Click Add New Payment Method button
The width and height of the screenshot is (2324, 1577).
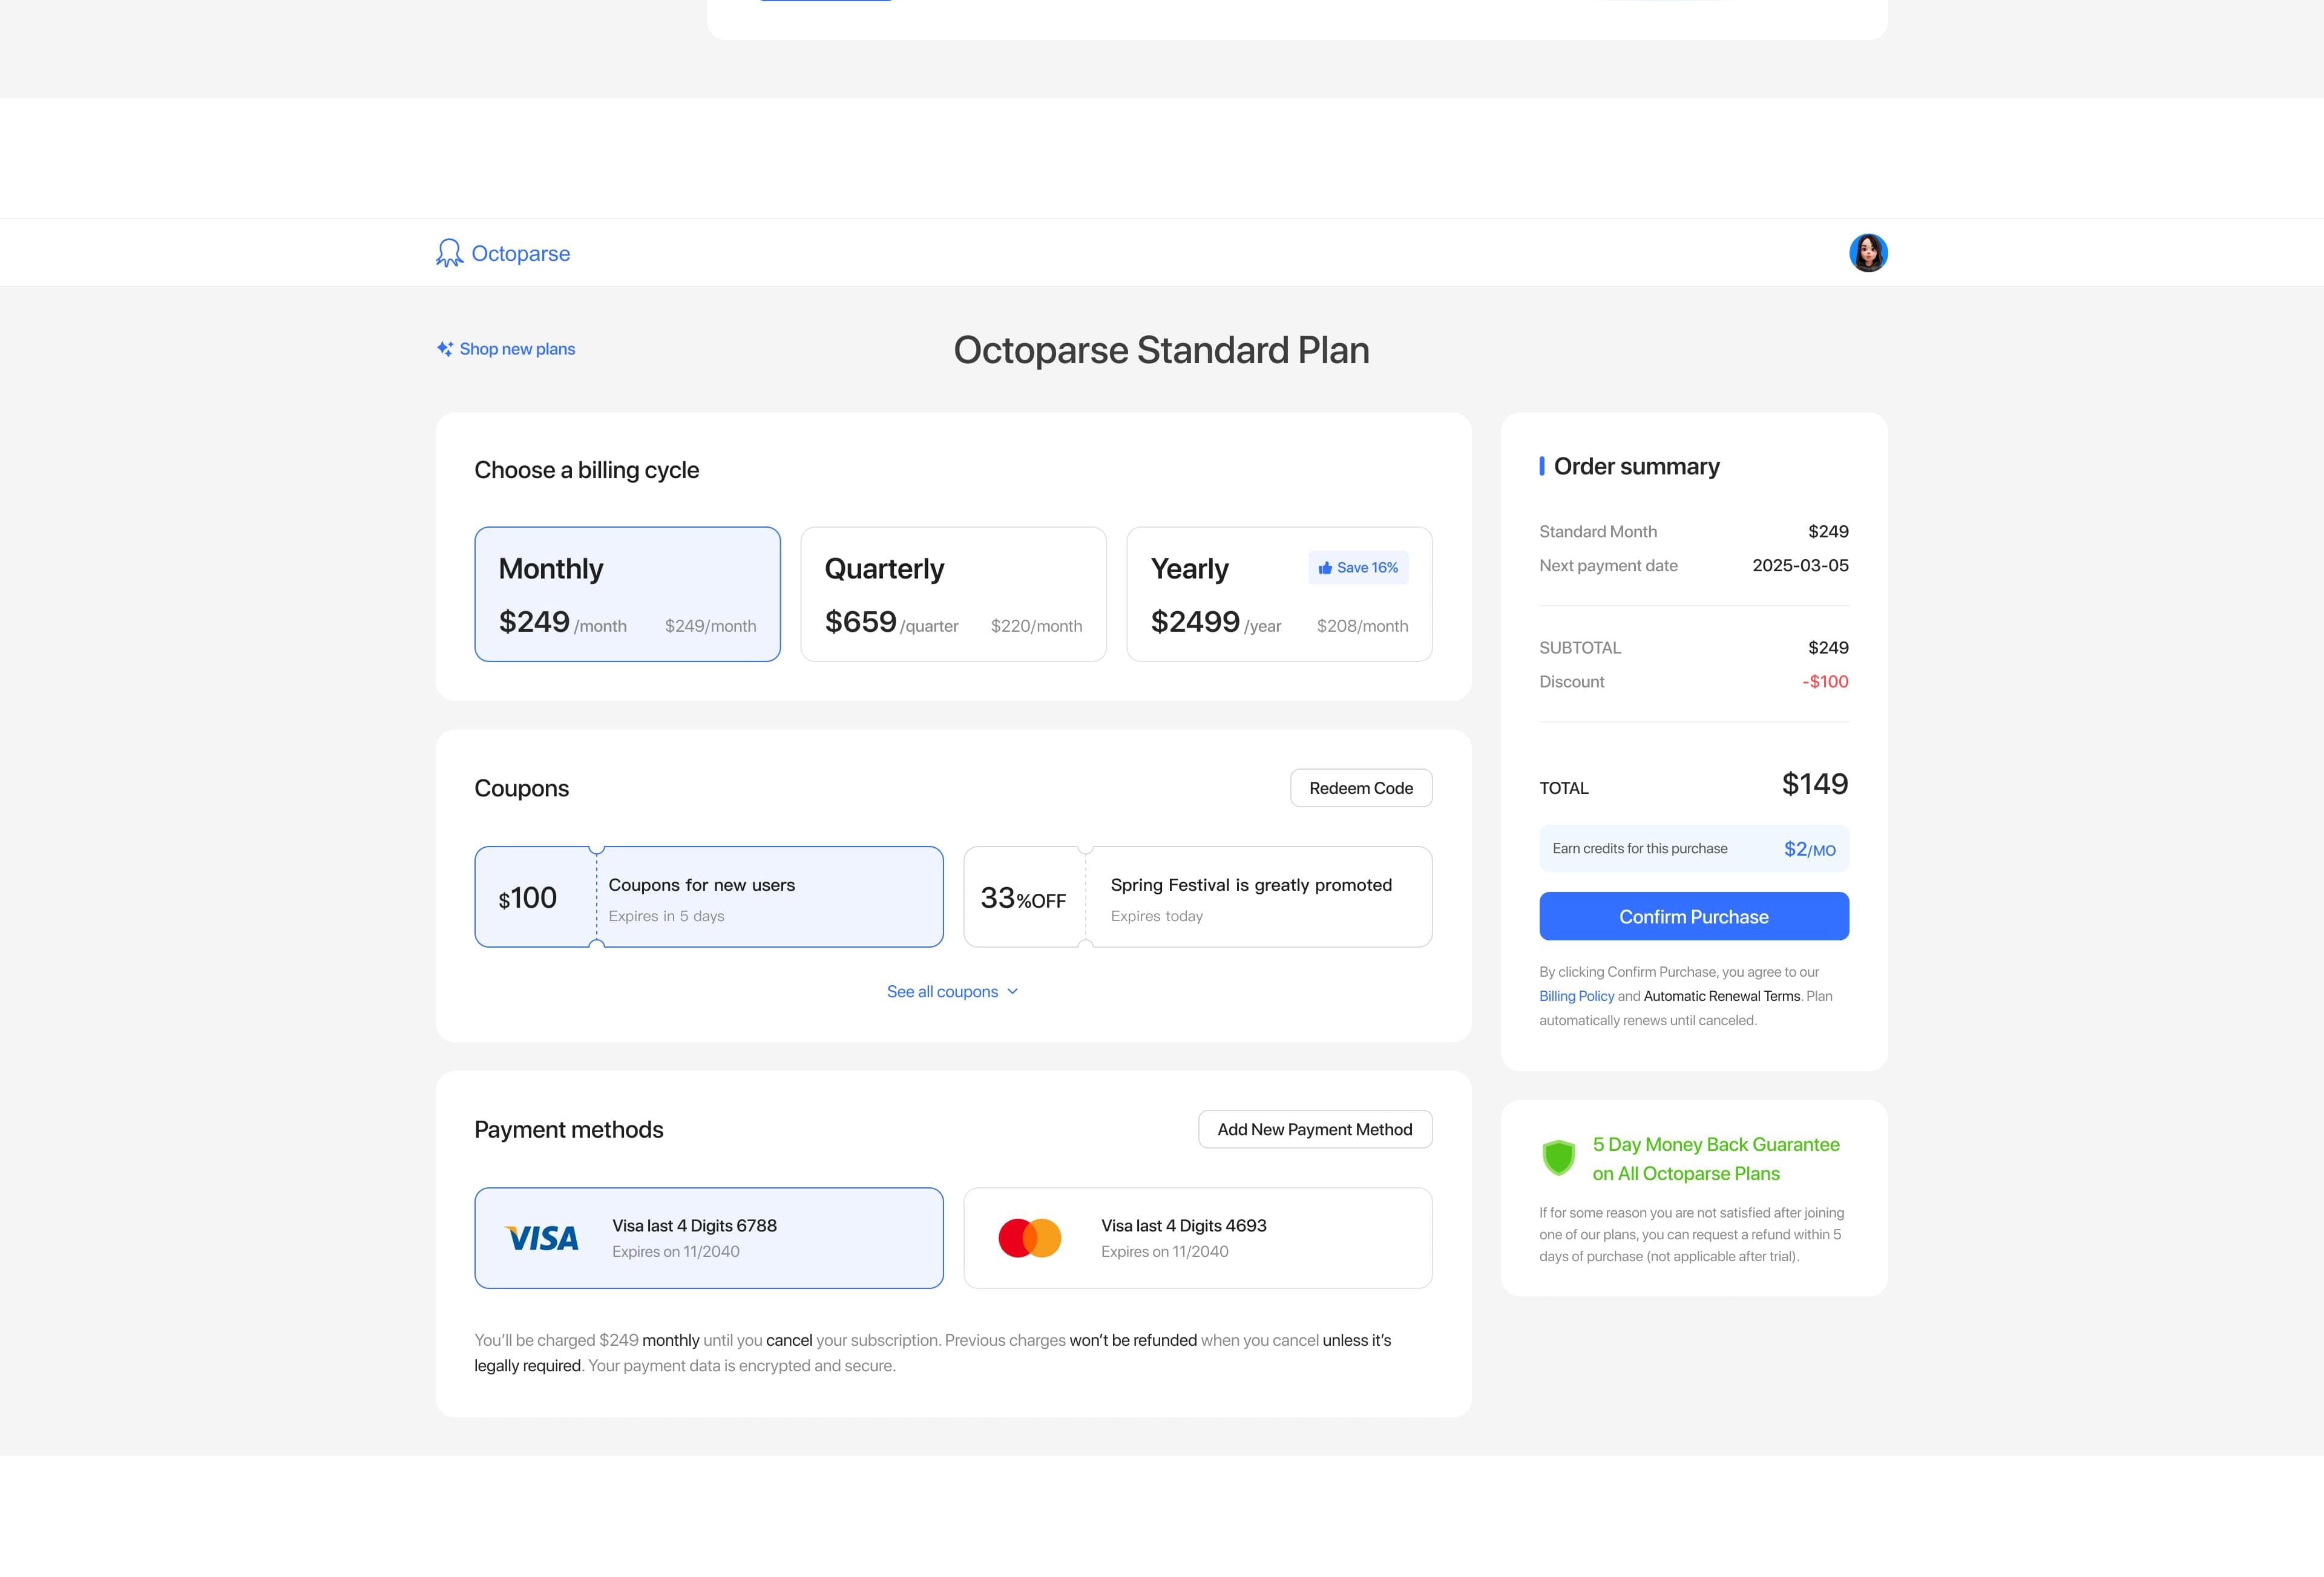(1315, 1129)
